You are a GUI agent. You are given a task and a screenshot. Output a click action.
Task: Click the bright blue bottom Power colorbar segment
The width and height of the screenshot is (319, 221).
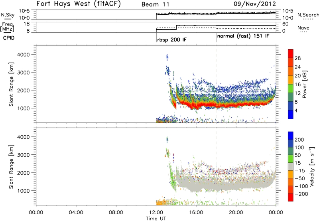click(291, 114)
